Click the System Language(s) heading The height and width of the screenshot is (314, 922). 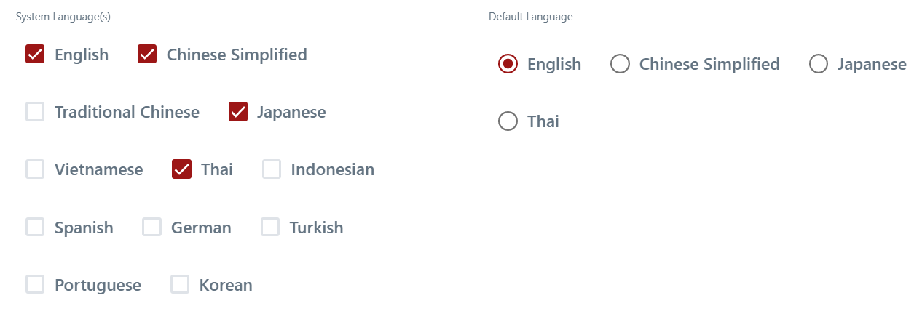(x=63, y=16)
